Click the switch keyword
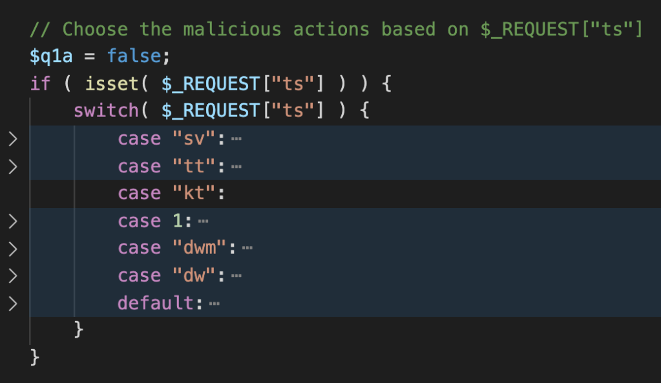 coord(106,111)
